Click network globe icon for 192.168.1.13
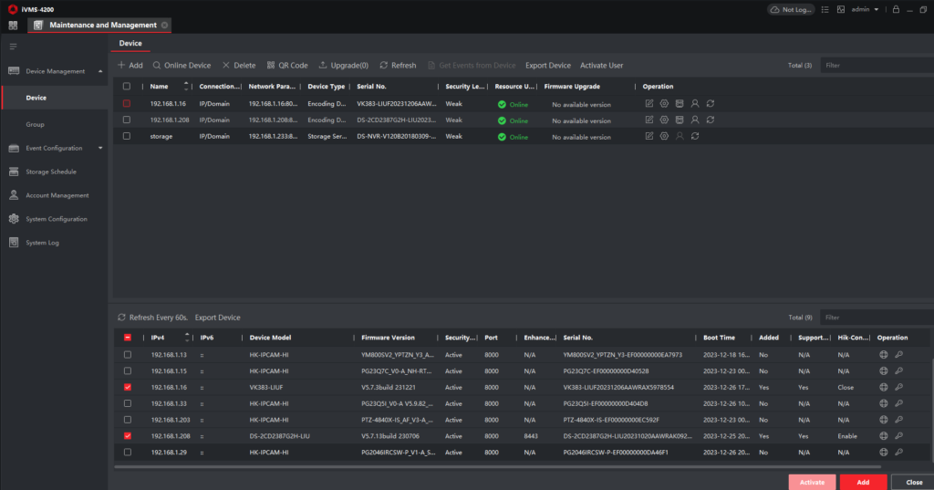This screenshot has height=490, width=934. (x=883, y=354)
